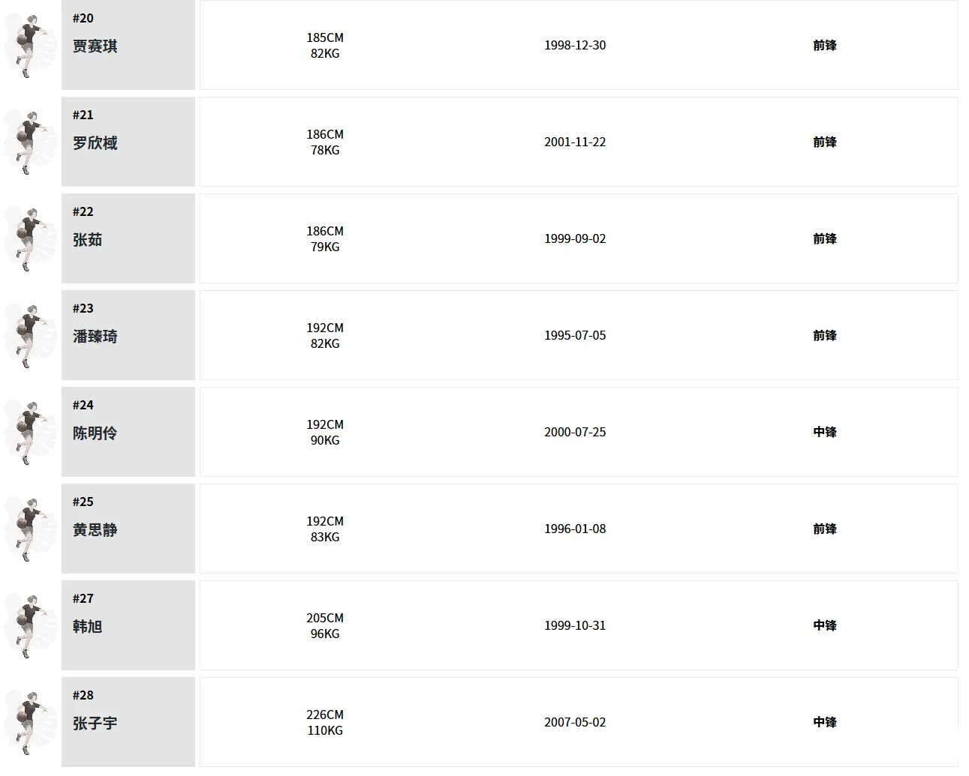The width and height of the screenshot is (969, 776).
Task: Click player avatar icon for 罗欣棫
Action: 30,142
